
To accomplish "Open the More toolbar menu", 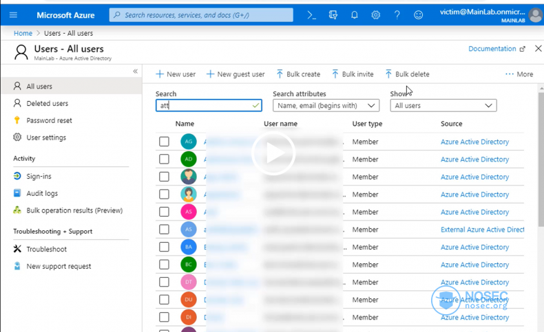I will coord(519,74).
